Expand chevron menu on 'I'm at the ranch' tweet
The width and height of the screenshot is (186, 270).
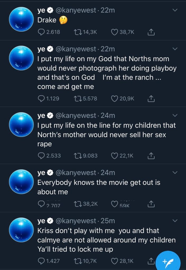coord(175,49)
